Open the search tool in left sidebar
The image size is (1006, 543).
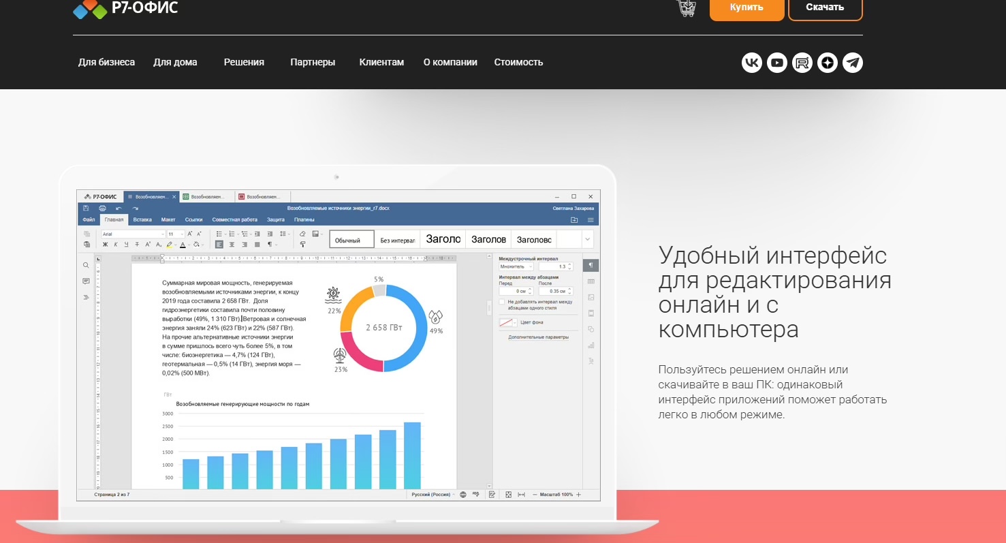point(86,265)
